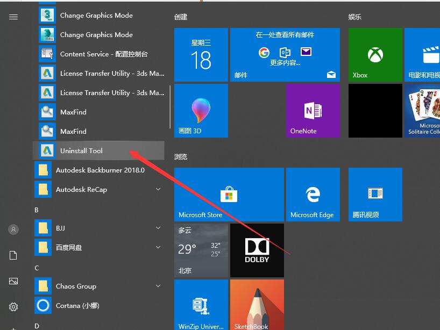Open the Microsoft Edge tile
Image resolution: width=440 pixels, height=330 pixels.
pos(313,195)
